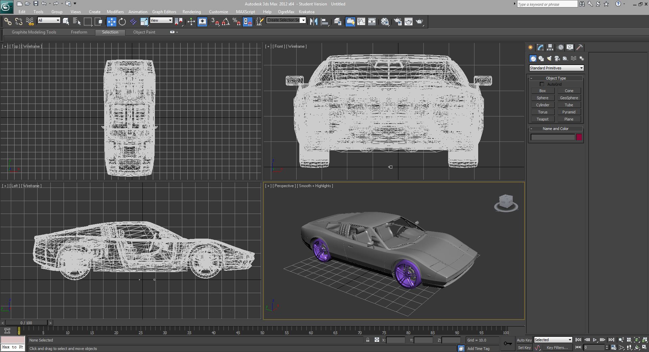
Task: Toggle Auto Key animation mode
Action: click(524, 340)
